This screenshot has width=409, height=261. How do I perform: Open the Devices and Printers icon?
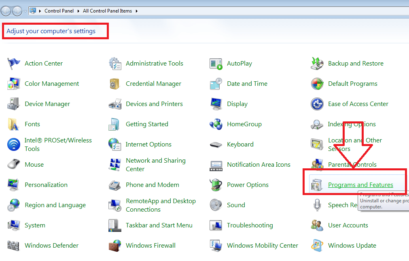[115, 104]
